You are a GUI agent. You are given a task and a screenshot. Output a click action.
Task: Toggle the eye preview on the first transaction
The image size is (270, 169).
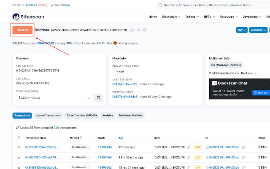[19, 147]
